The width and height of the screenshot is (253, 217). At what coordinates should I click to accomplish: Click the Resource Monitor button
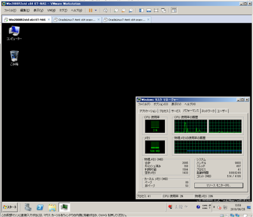click(x=219, y=185)
